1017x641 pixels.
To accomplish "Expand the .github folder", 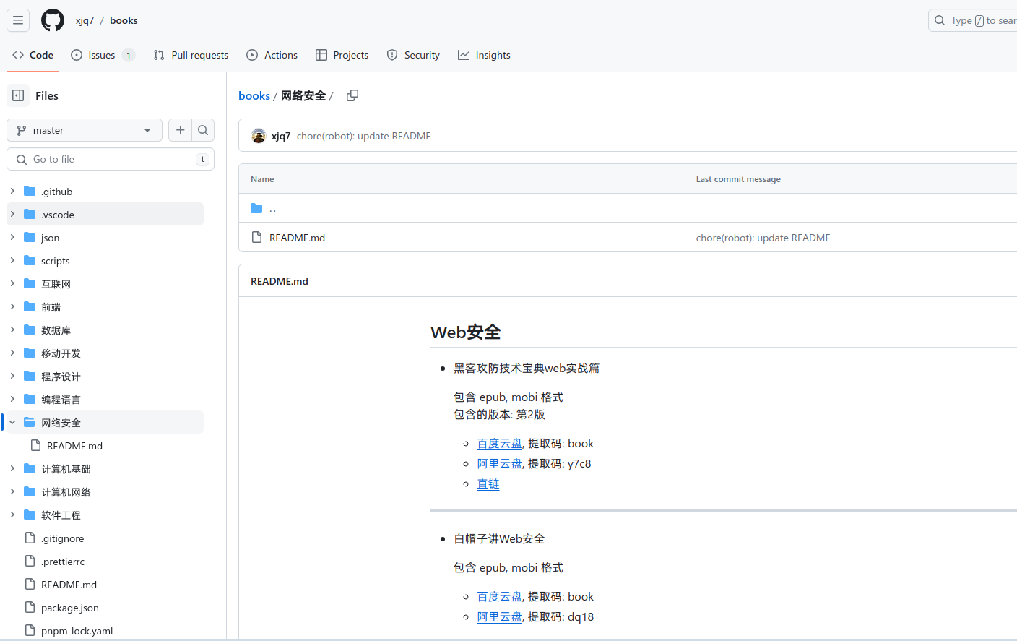I will point(12,192).
